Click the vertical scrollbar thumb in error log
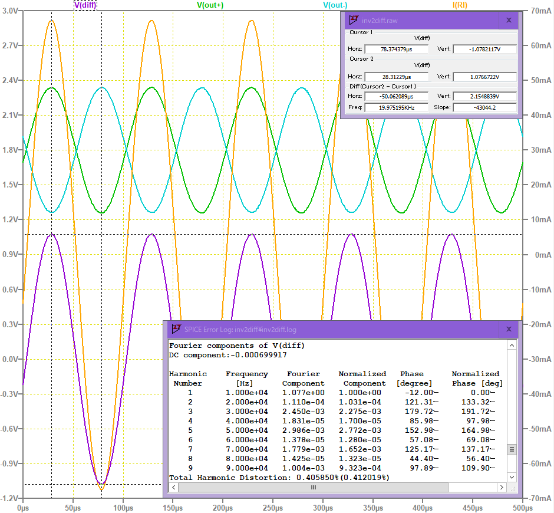The height and width of the screenshot is (513, 554). coord(512,449)
